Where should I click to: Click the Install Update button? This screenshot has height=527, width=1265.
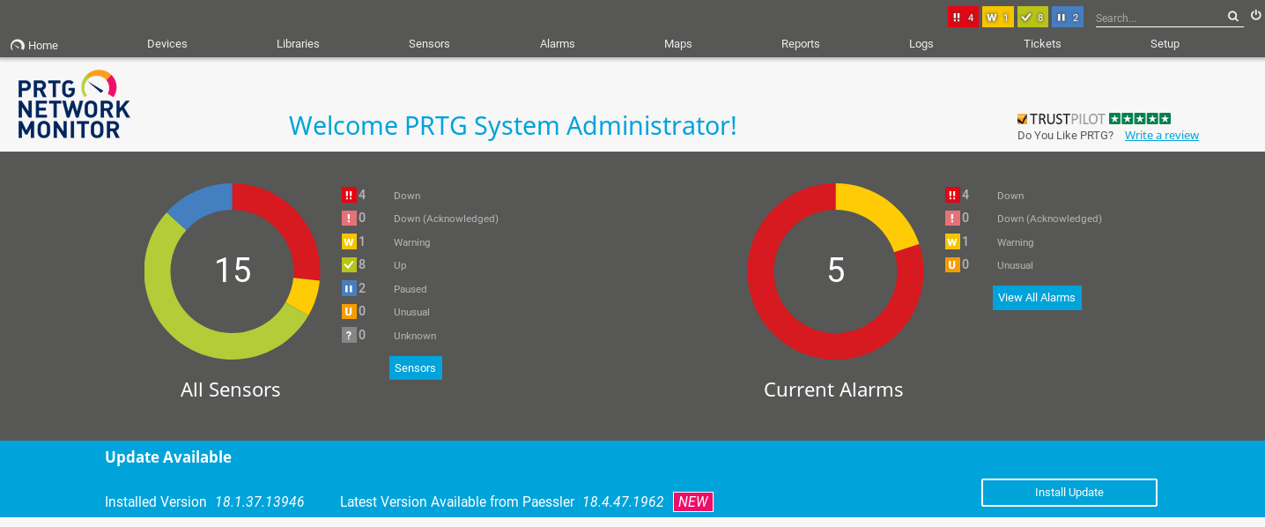(x=1069, y=493)
